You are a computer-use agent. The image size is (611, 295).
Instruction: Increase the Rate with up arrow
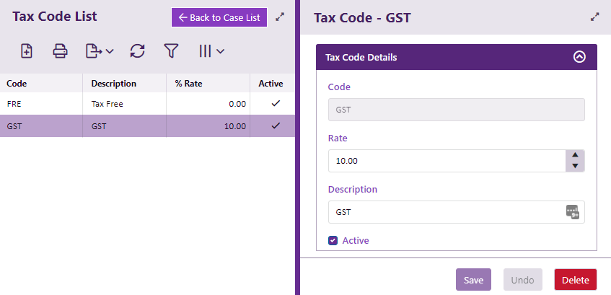[x=575, y=155]
